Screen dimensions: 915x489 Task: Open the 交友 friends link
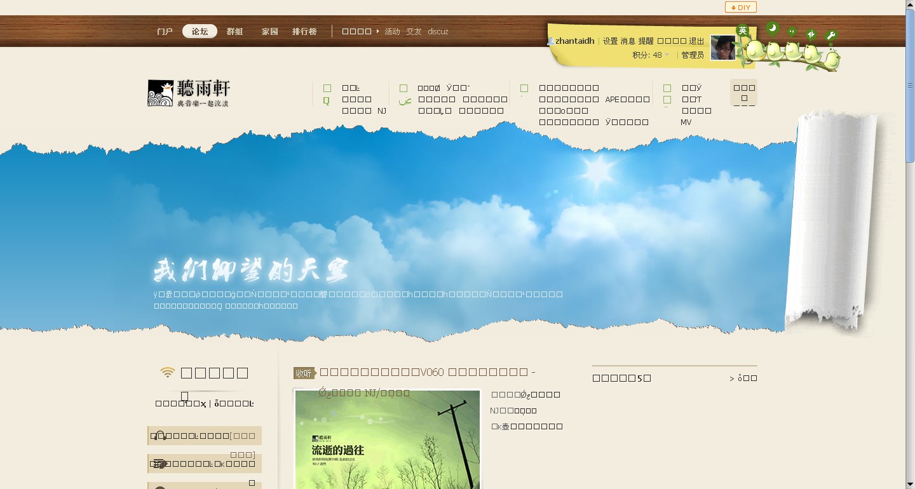(x=414, y=31)
